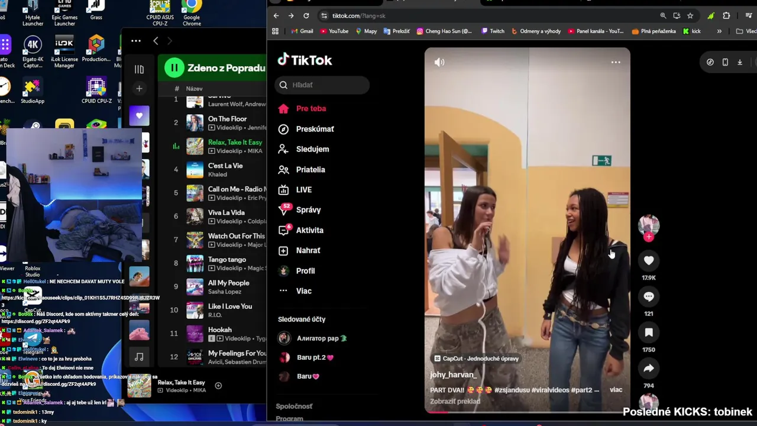Viewport: 757px width, 426px height.
Task: Click TikTok Hľadať search field
Action: (x=322, y=85)
